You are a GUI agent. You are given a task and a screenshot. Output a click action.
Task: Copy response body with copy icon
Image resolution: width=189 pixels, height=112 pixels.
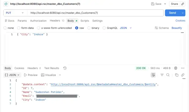pyautogui.click(x=177, y=75)
